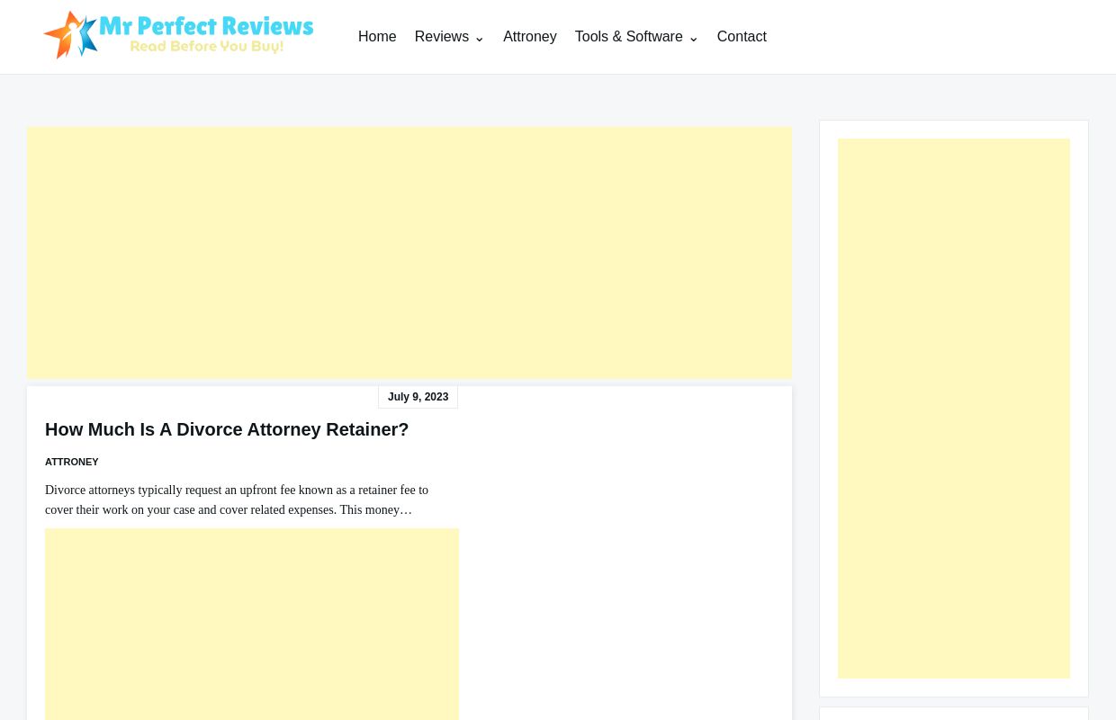Click the 'Read Before You Buy' tagline

click(208, 46)
